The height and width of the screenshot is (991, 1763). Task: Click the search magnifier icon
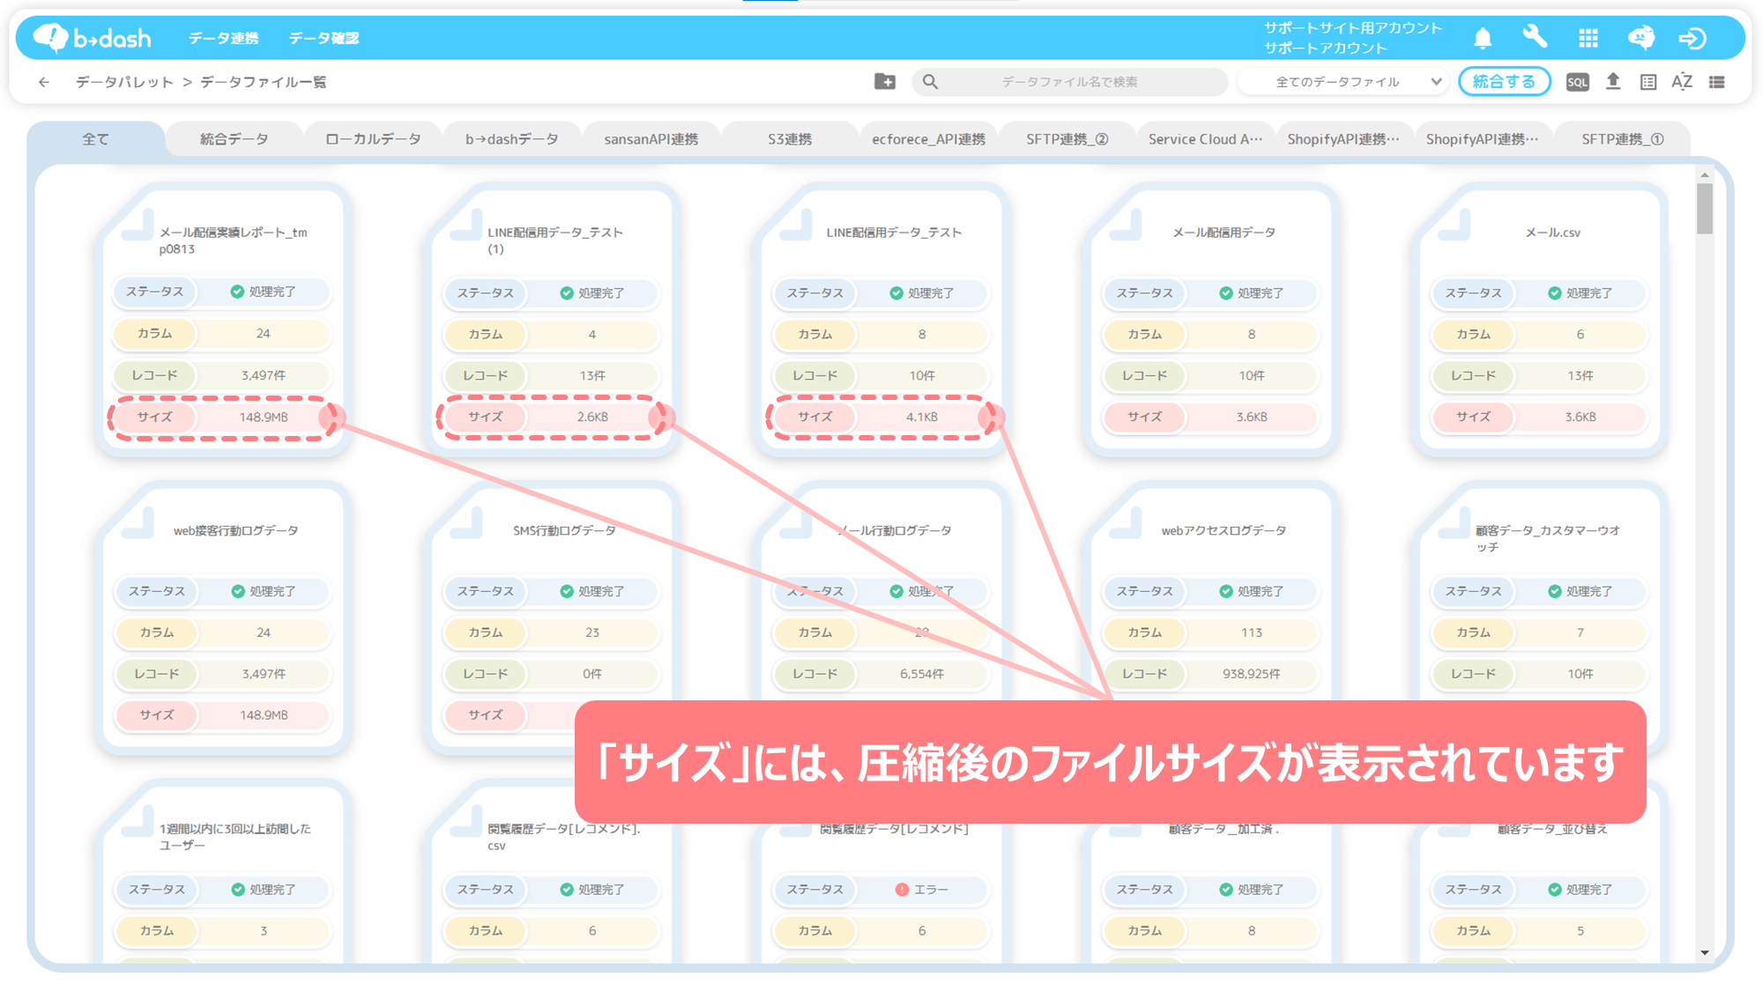click(930, 82)
